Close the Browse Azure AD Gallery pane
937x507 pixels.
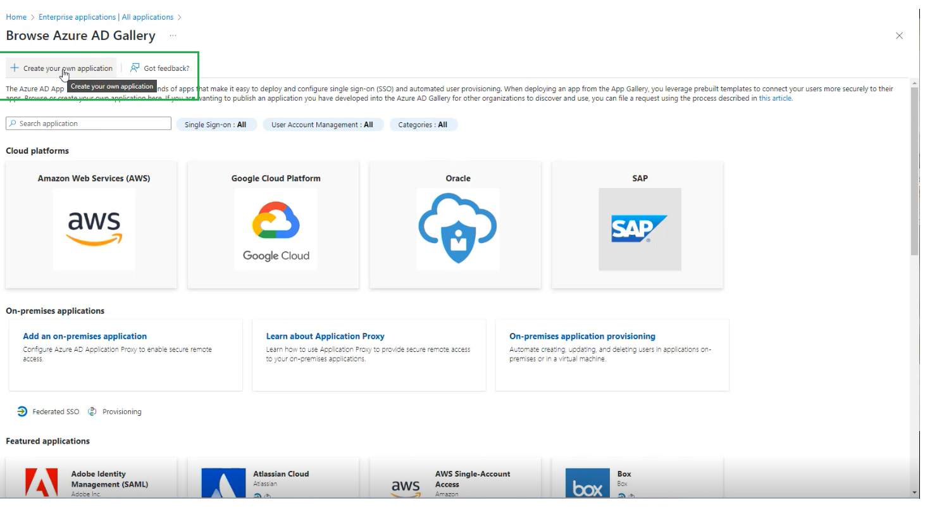point(899,36)
